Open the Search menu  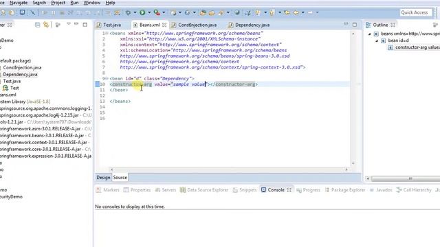(x=39, y=3)
